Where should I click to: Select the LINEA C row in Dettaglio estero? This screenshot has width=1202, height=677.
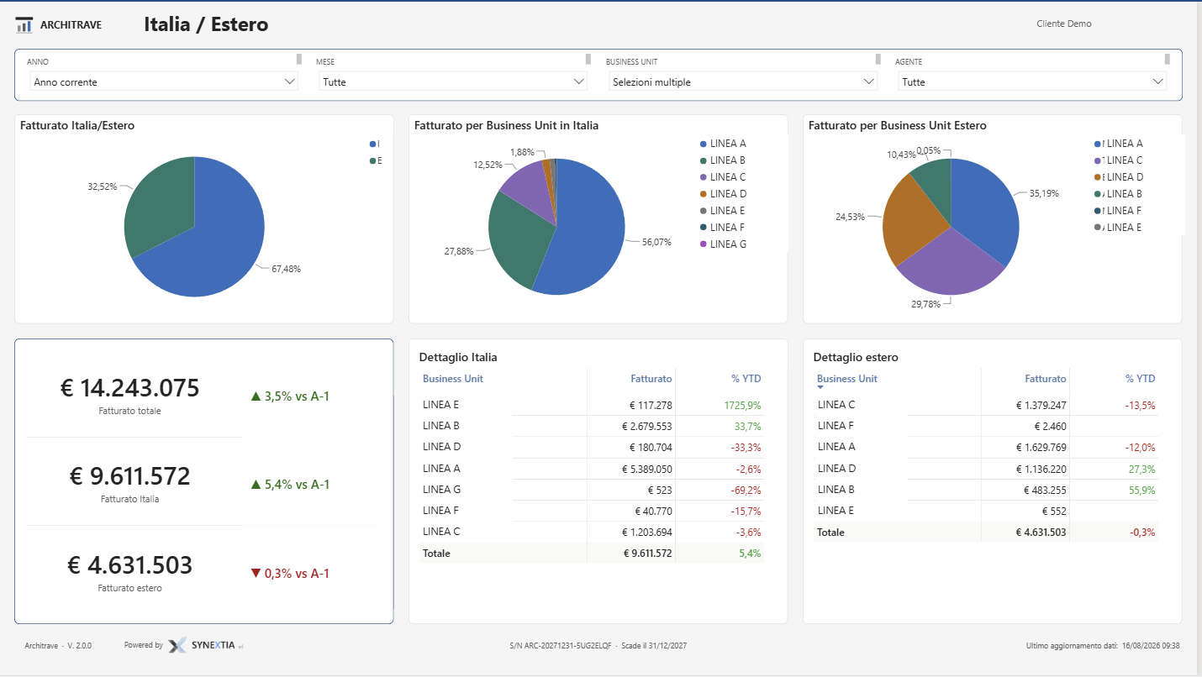(988, 405)
